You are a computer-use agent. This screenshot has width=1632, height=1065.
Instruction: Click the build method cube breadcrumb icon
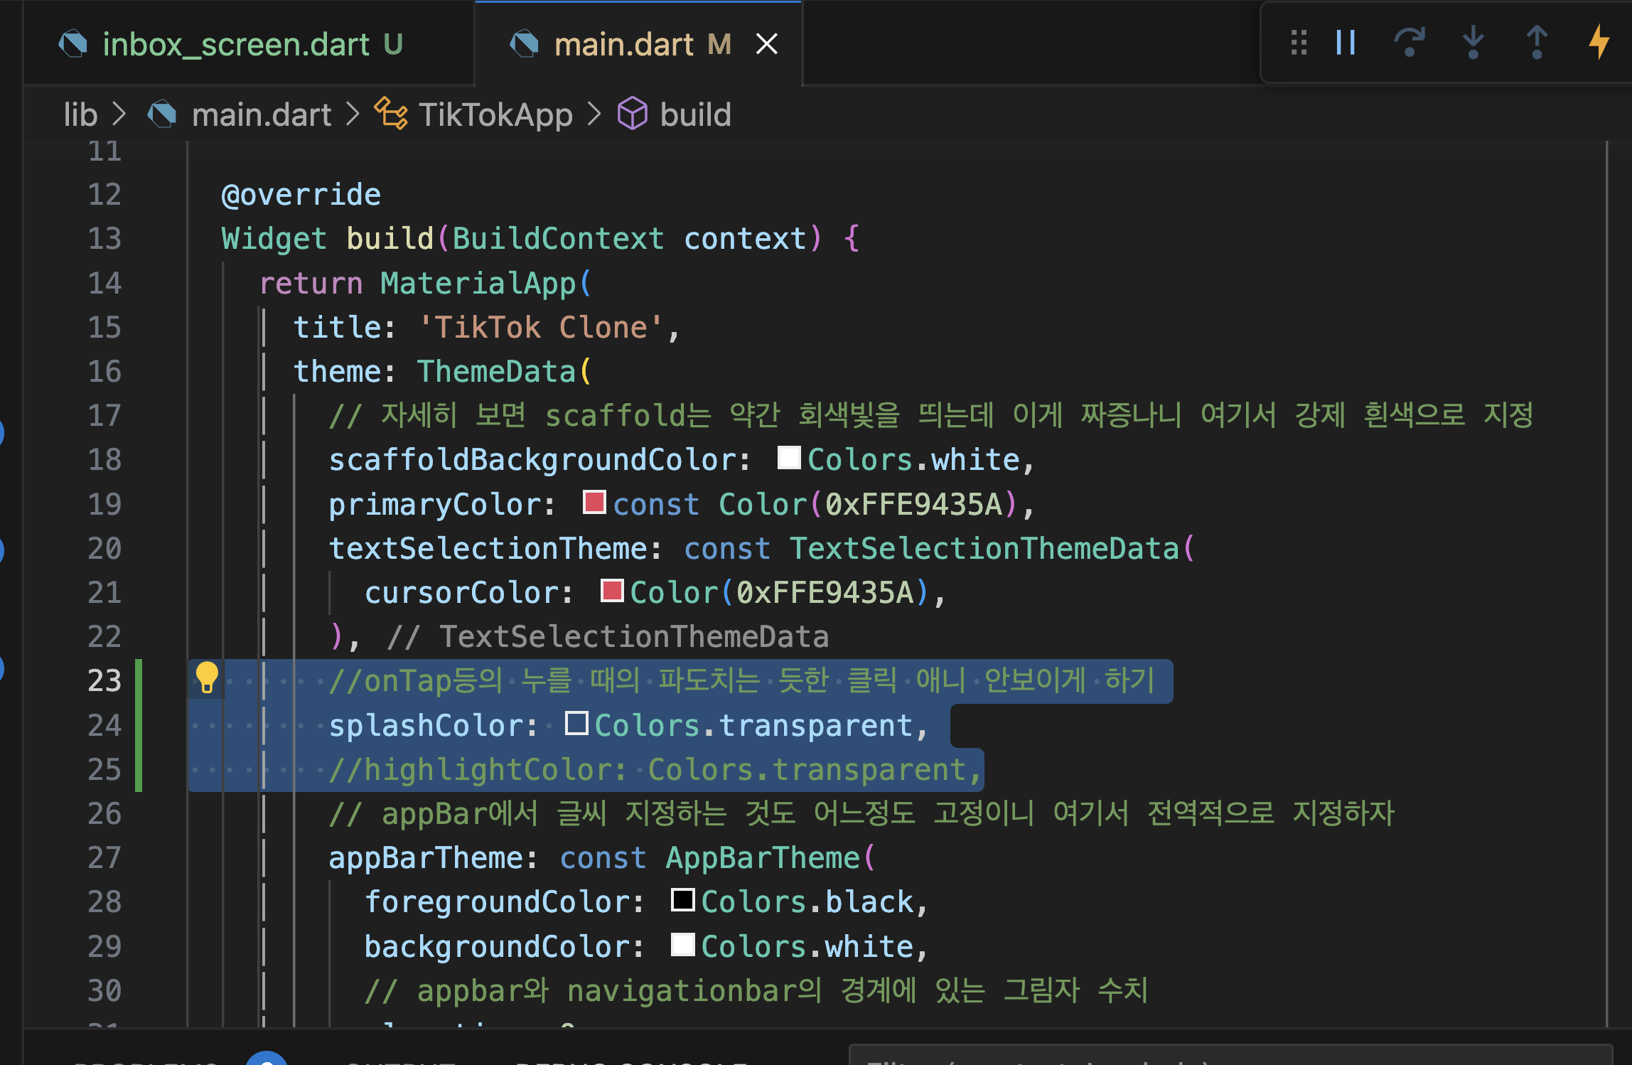tap(632, 114)
